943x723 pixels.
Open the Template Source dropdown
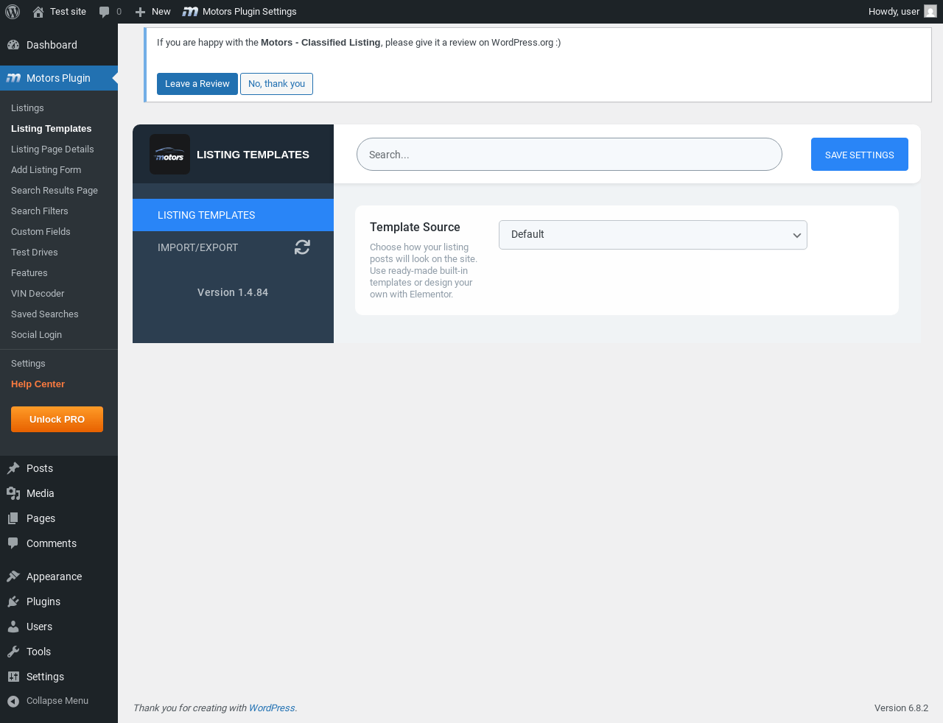653,235
